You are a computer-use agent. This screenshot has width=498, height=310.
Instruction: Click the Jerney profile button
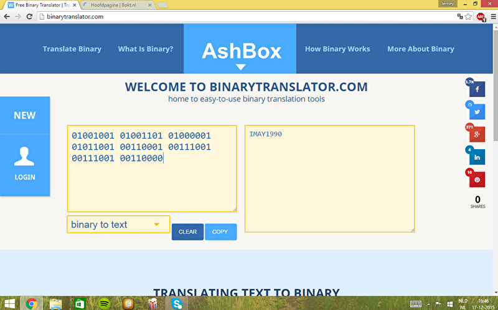[x=448, y=4]
